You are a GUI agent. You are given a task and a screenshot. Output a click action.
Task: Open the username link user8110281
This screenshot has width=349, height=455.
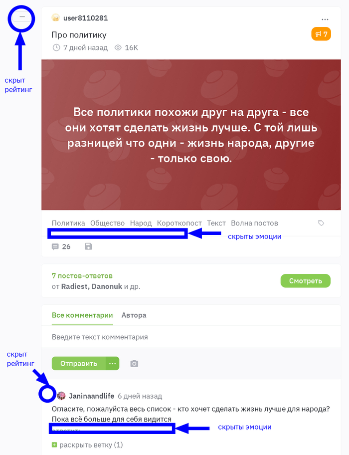click(x=86, y=18)
